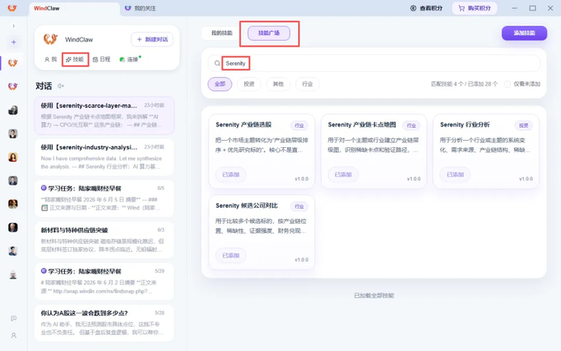This screenshot has height=351, width=561.
Task: Click the purple 添加技能 button
Action: [x=524, y=33]
